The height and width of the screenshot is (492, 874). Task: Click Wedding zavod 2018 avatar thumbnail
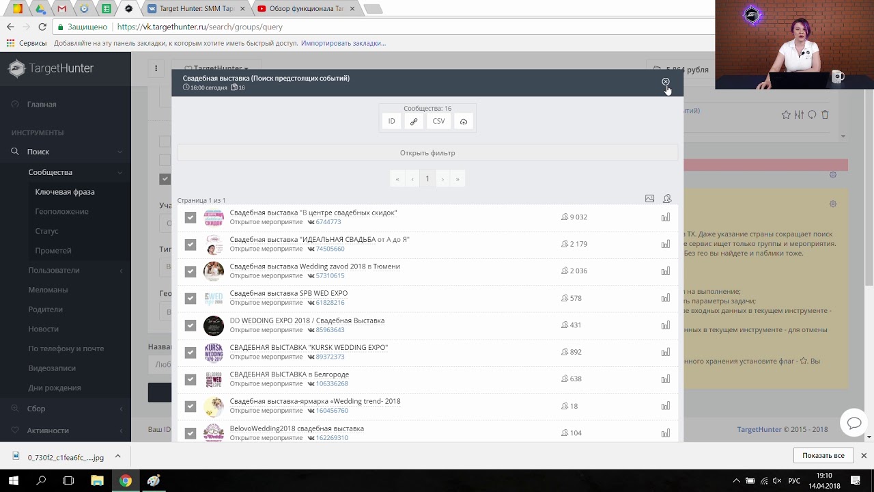214,271
